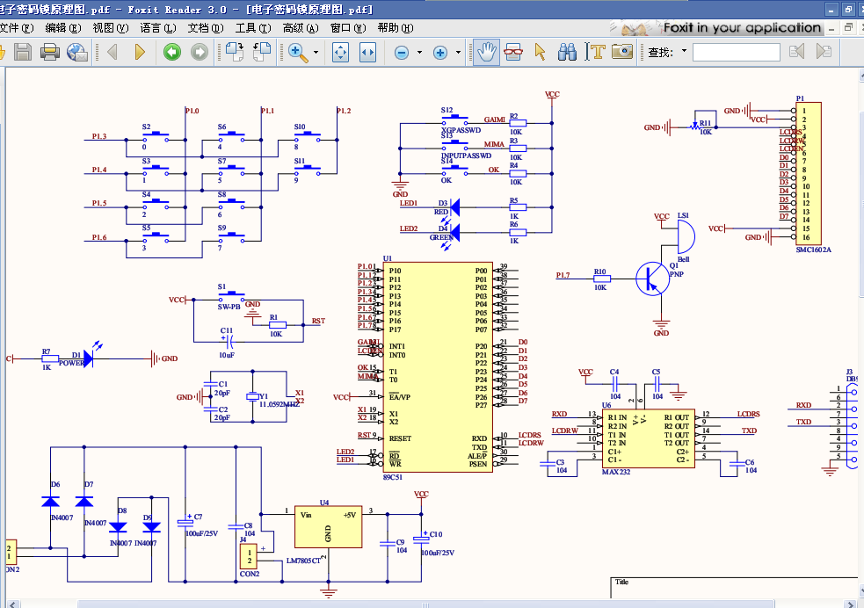The image size is (864, 608).
Task: Open the 查找 options dropdown arrow
Action: [685, 51]
